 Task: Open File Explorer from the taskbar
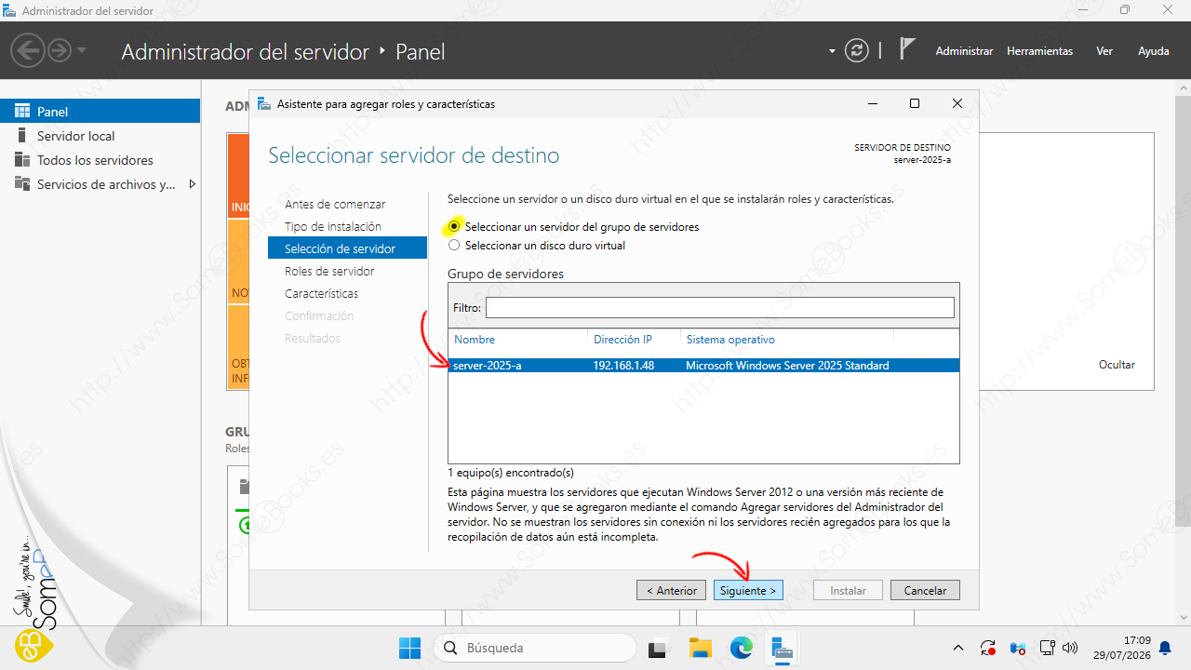(x=700, y=648)
